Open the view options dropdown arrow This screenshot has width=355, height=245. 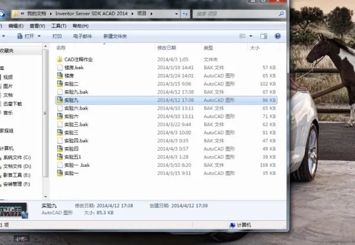coord(251,36)
